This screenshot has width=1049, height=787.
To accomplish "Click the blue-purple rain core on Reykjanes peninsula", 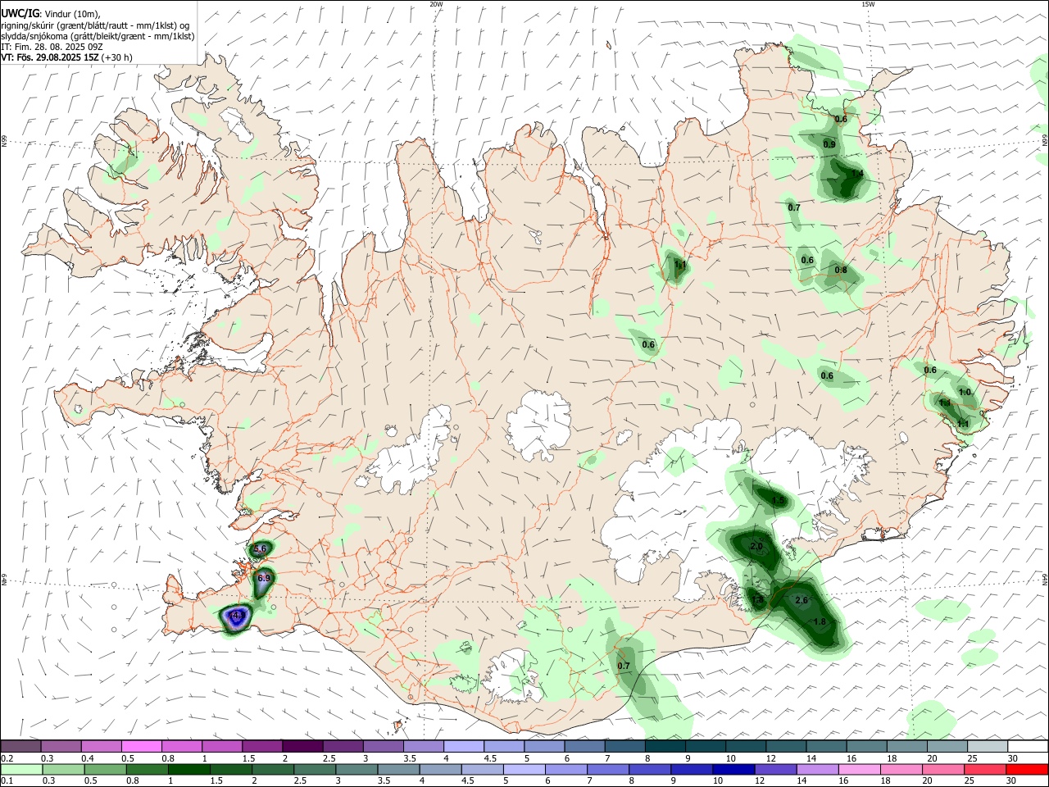I will click(x=236, y=616).
